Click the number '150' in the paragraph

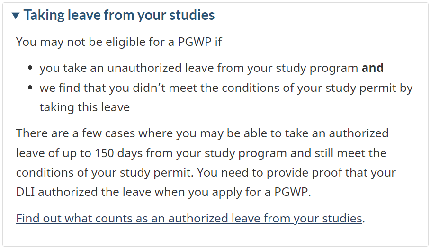click(x=104, y=153)
